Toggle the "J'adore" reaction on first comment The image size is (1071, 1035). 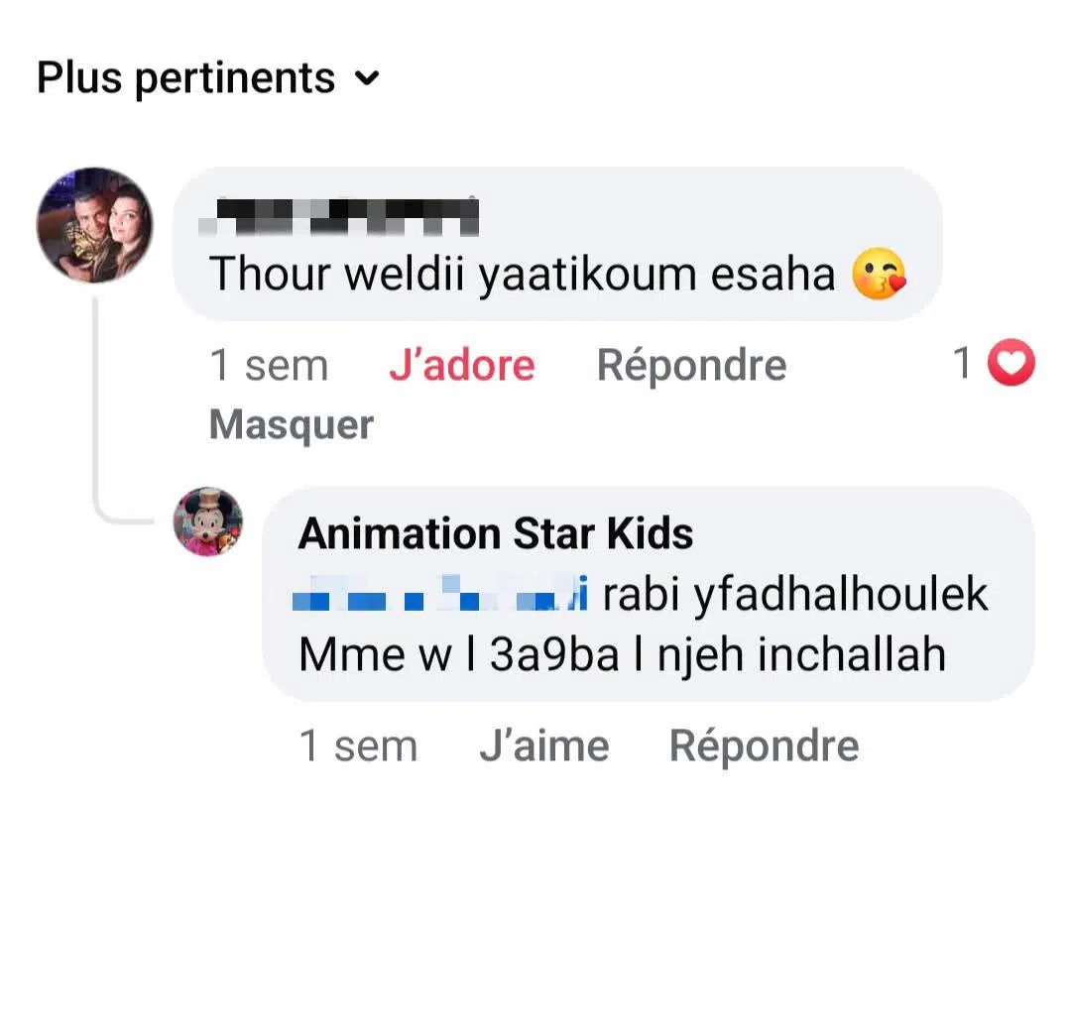pyautogui.click(x=461, y=366)
